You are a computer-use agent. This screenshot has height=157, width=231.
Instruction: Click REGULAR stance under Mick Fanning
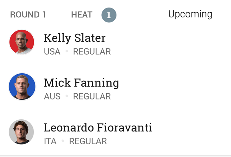(92, 96)
